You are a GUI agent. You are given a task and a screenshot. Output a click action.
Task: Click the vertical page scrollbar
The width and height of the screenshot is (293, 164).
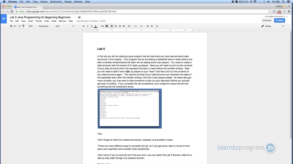click(x=291, y=85)
